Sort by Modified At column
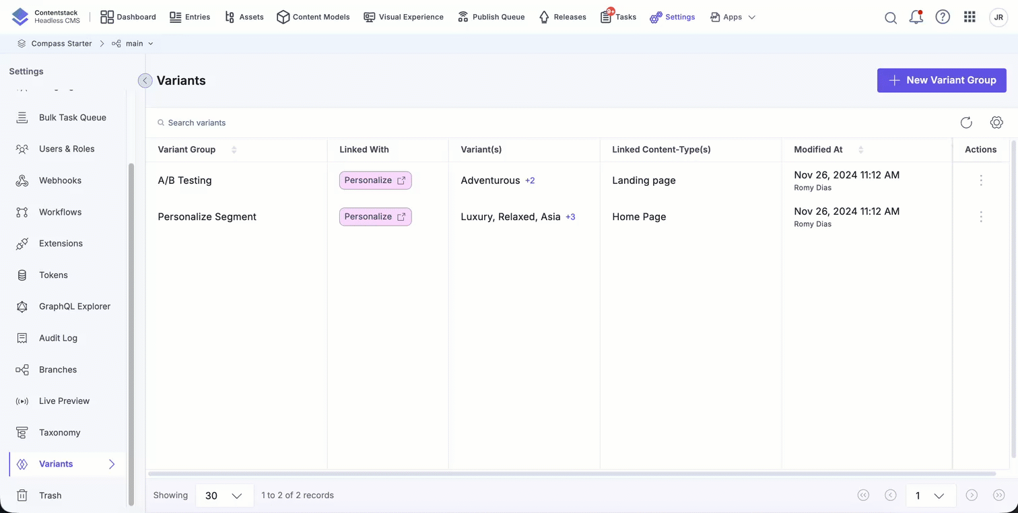The height and width of the screenshot is (513, 1018). (x=860, y=149)
